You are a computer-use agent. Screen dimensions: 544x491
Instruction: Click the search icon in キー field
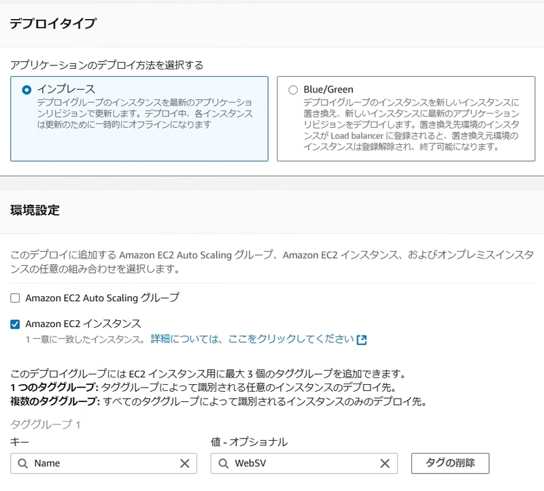tap(22, 463)
